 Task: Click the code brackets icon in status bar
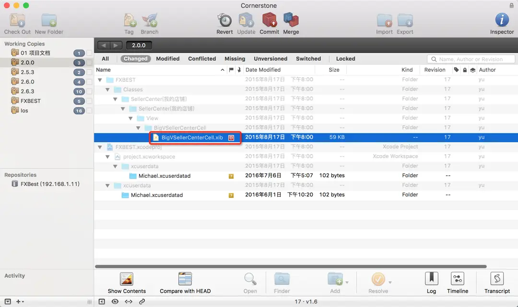tap(129, 301)
